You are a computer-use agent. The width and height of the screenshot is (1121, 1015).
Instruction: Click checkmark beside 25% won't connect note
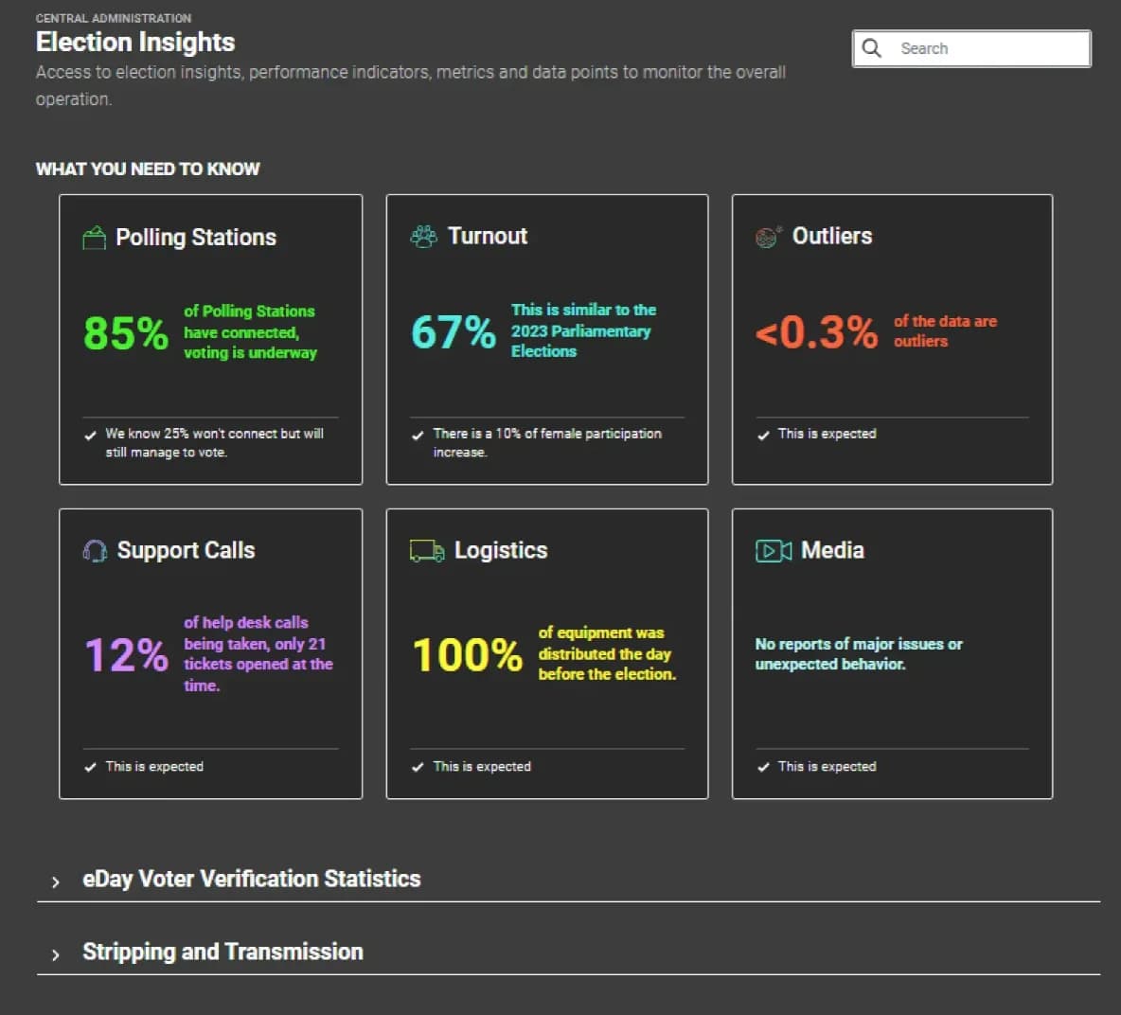[x=90, y=436]
